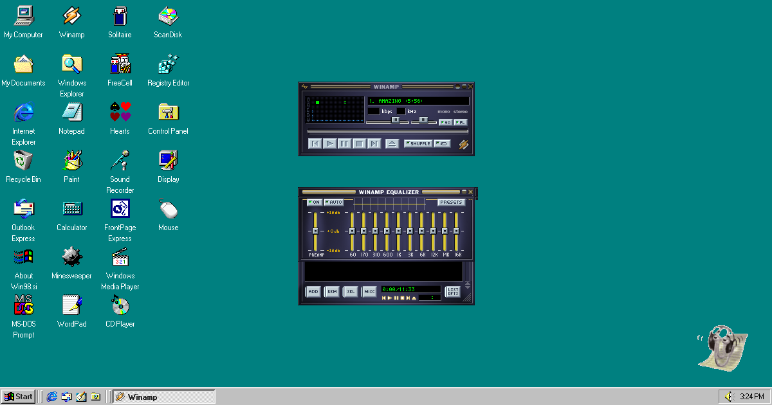The image size is (772, 405).
Task: Select the Notepad desktop icon
Action: point(71,119)
